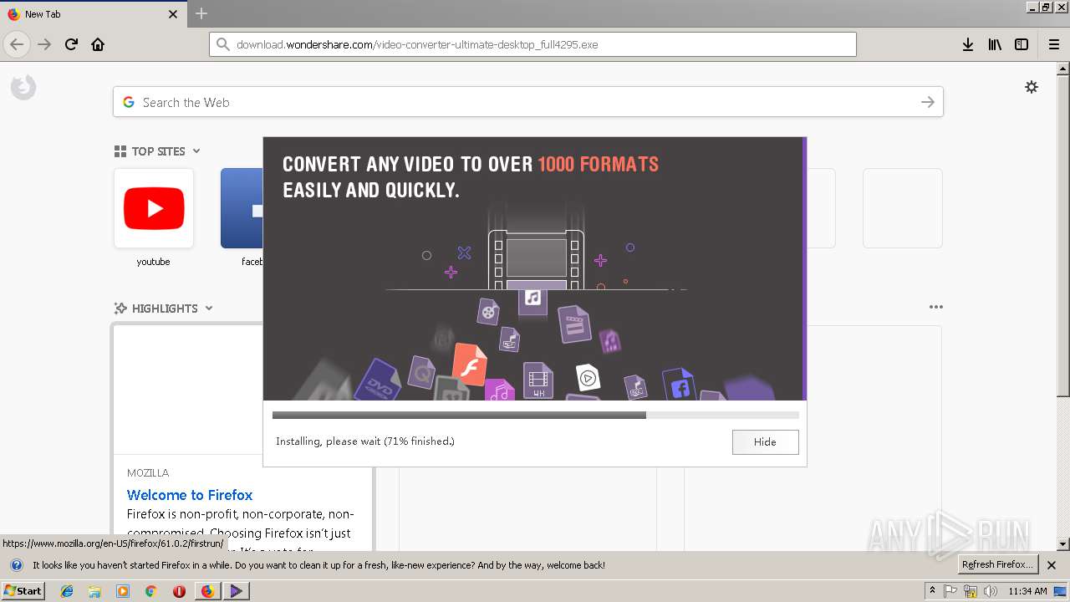1070x602 pixels.
Task: Click the youtube label under its tile
Action: (153, 262)
